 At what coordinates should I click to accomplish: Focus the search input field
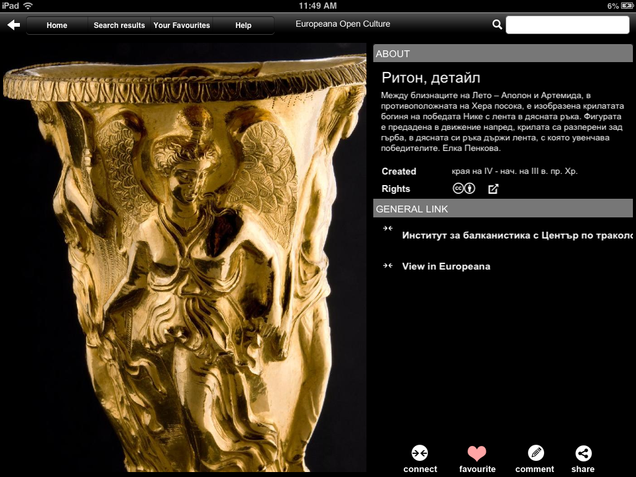(x=568, y=25)
